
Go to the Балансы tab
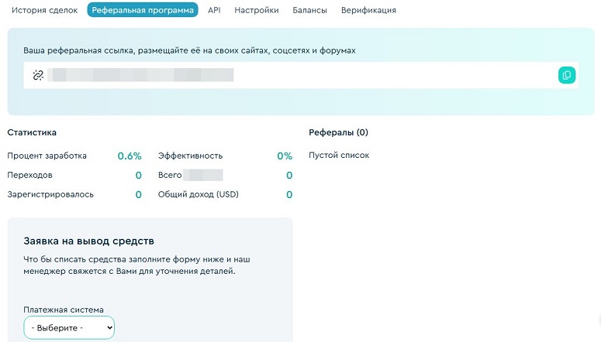tap(309, 10)
